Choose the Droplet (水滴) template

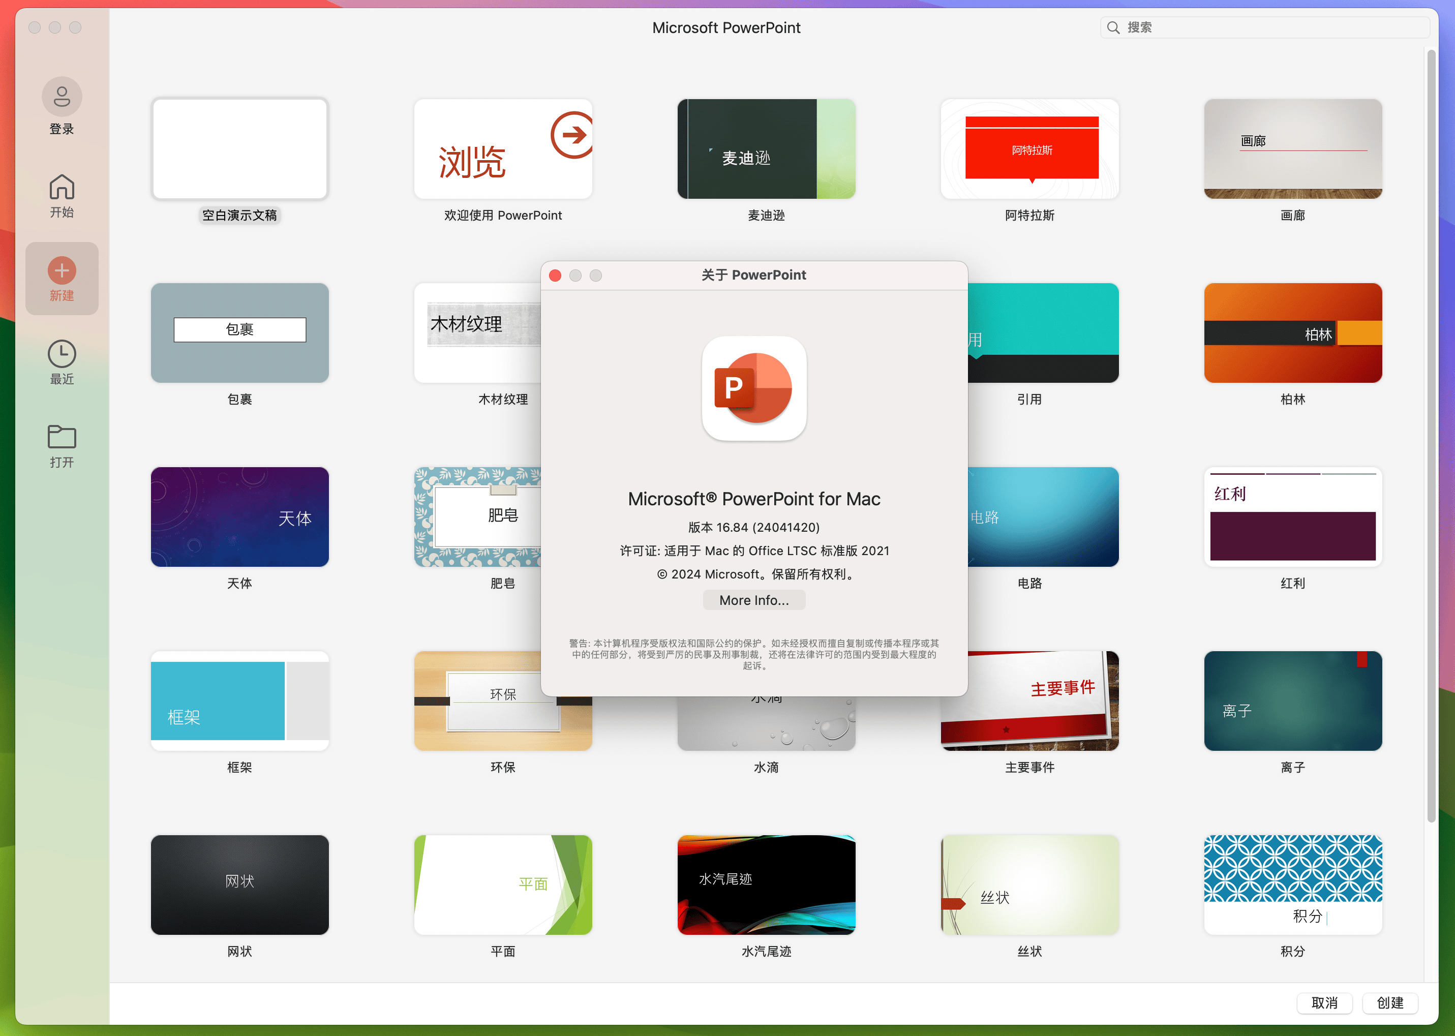[x=766, y=723]
